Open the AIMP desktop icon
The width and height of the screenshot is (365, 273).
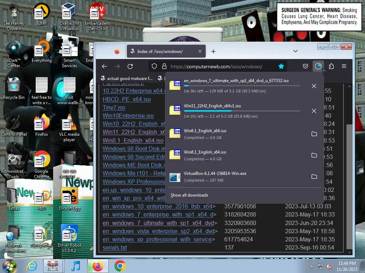point(41,14)
